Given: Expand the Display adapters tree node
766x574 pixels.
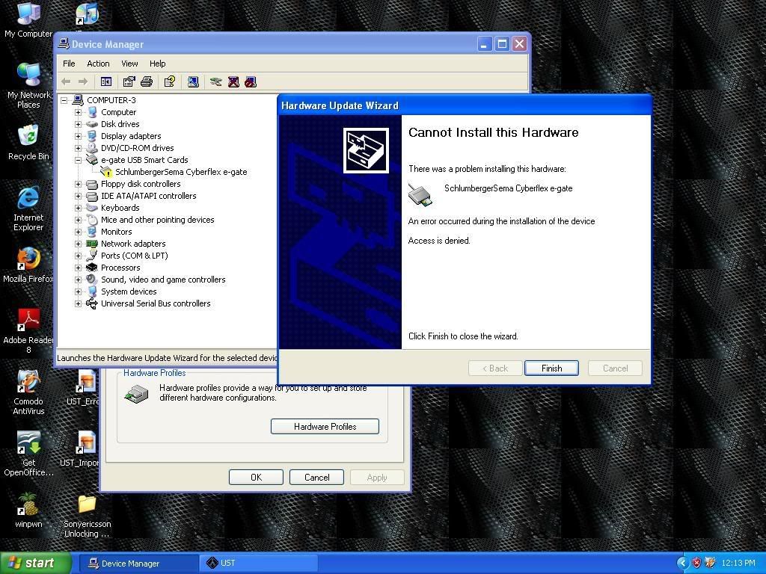Looking at the screenshot, I should pyautogui.click(x=78, y=136).
